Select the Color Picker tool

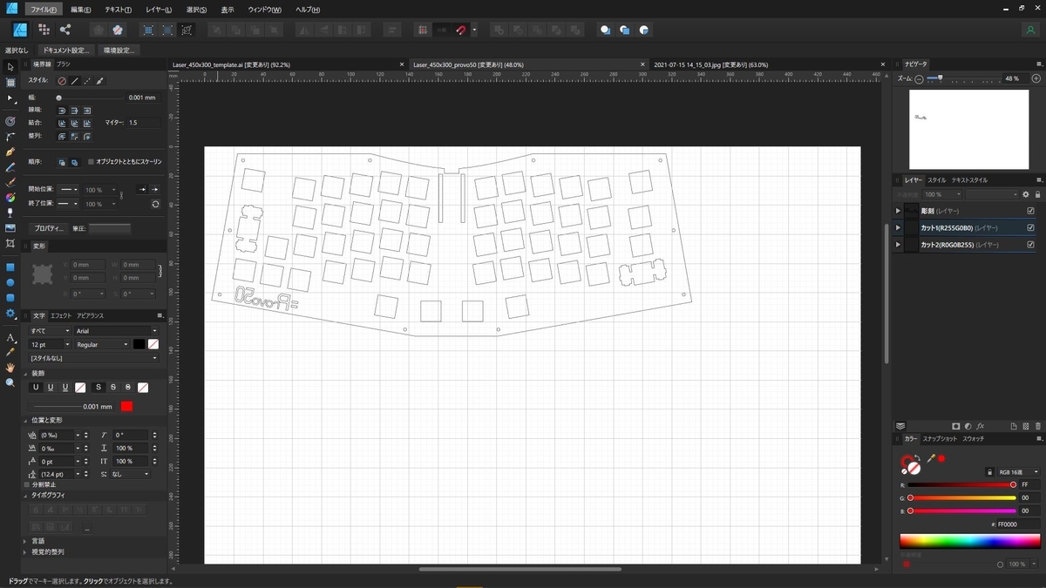pyautogui.click(x=10, y=352)
